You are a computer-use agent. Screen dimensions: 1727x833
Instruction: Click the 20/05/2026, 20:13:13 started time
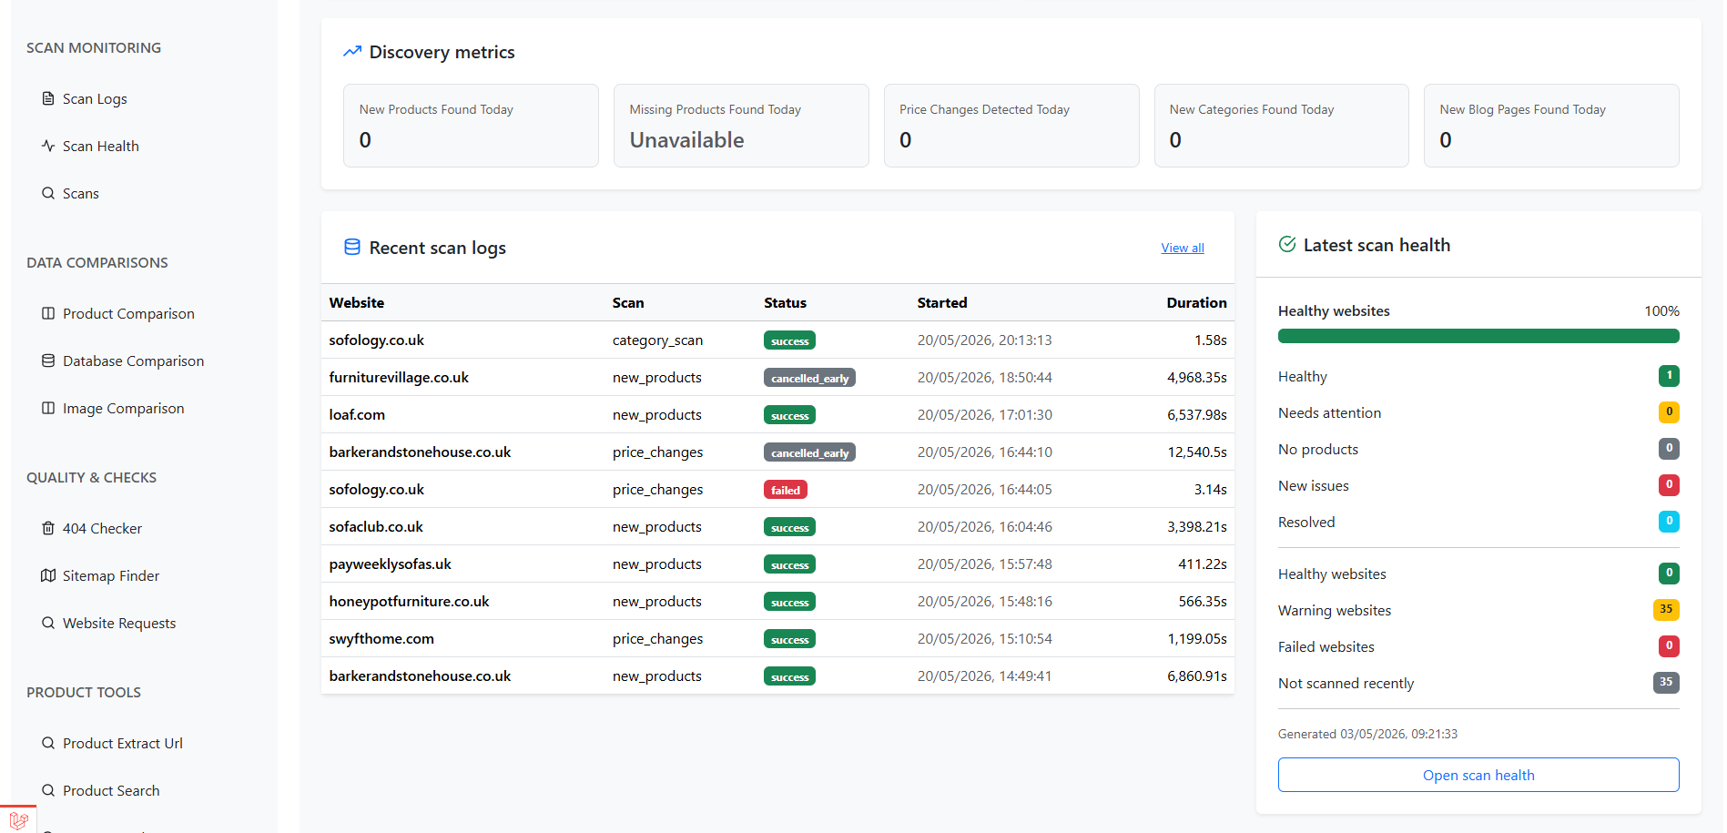click(984, 340)
